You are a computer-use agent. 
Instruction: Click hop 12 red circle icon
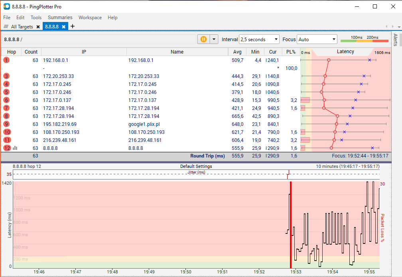click(x=7, y=148)
